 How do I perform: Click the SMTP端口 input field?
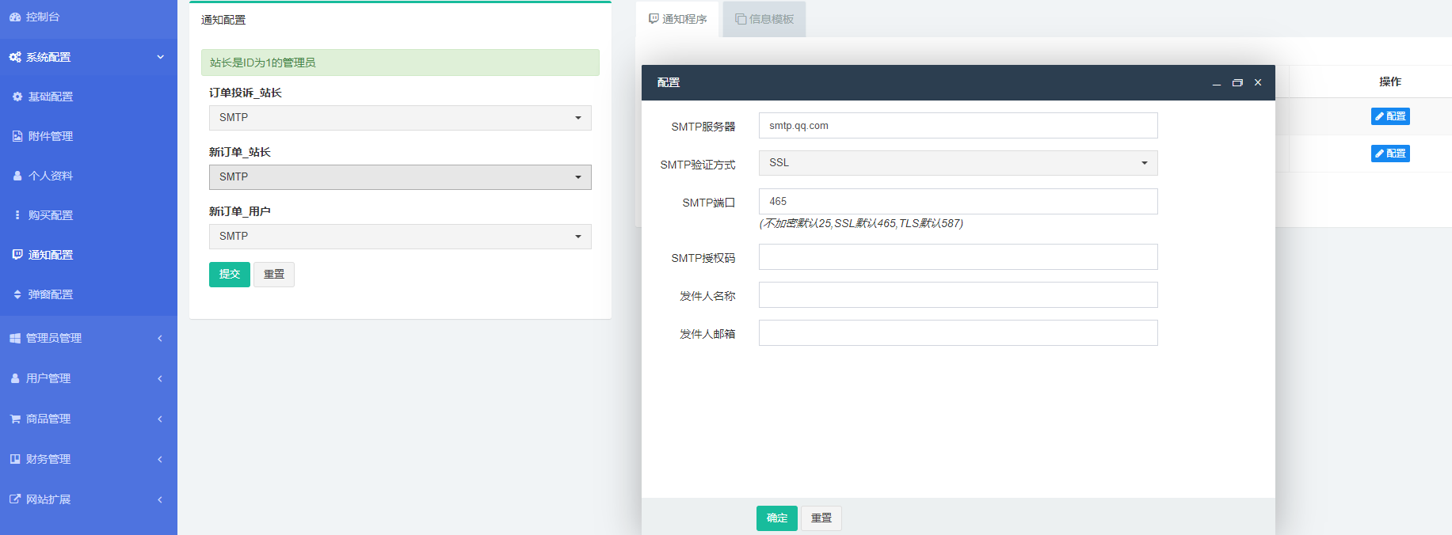pos(958,202)
